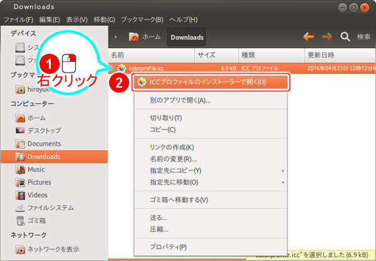Click the hiroyuki bookmark folder icon
The width and height of the screenshot is (376, 261).
coord(20,90)
